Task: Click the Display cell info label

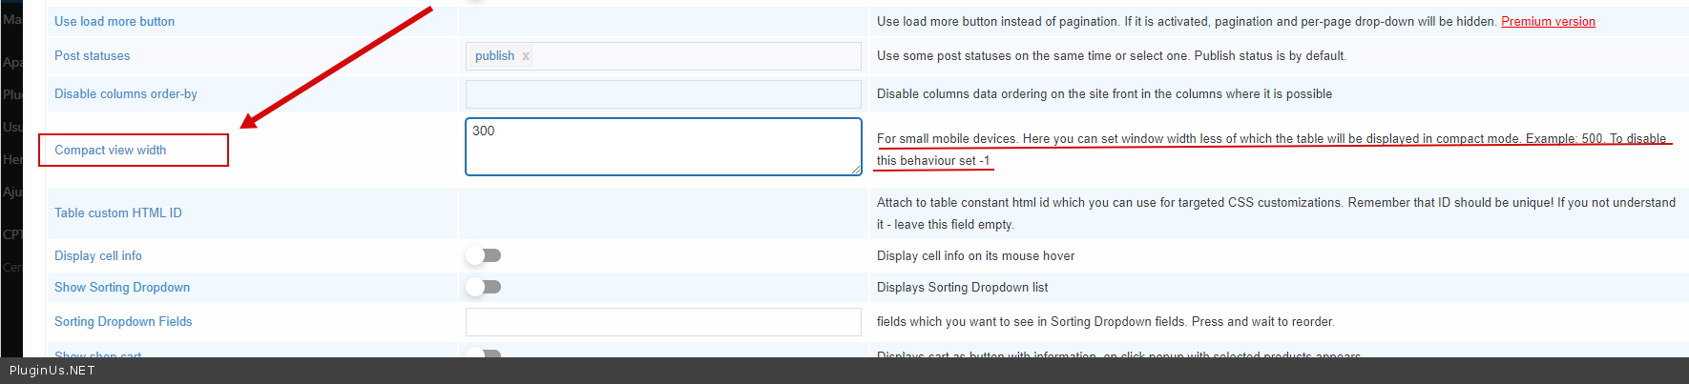Action: (98, 256)
